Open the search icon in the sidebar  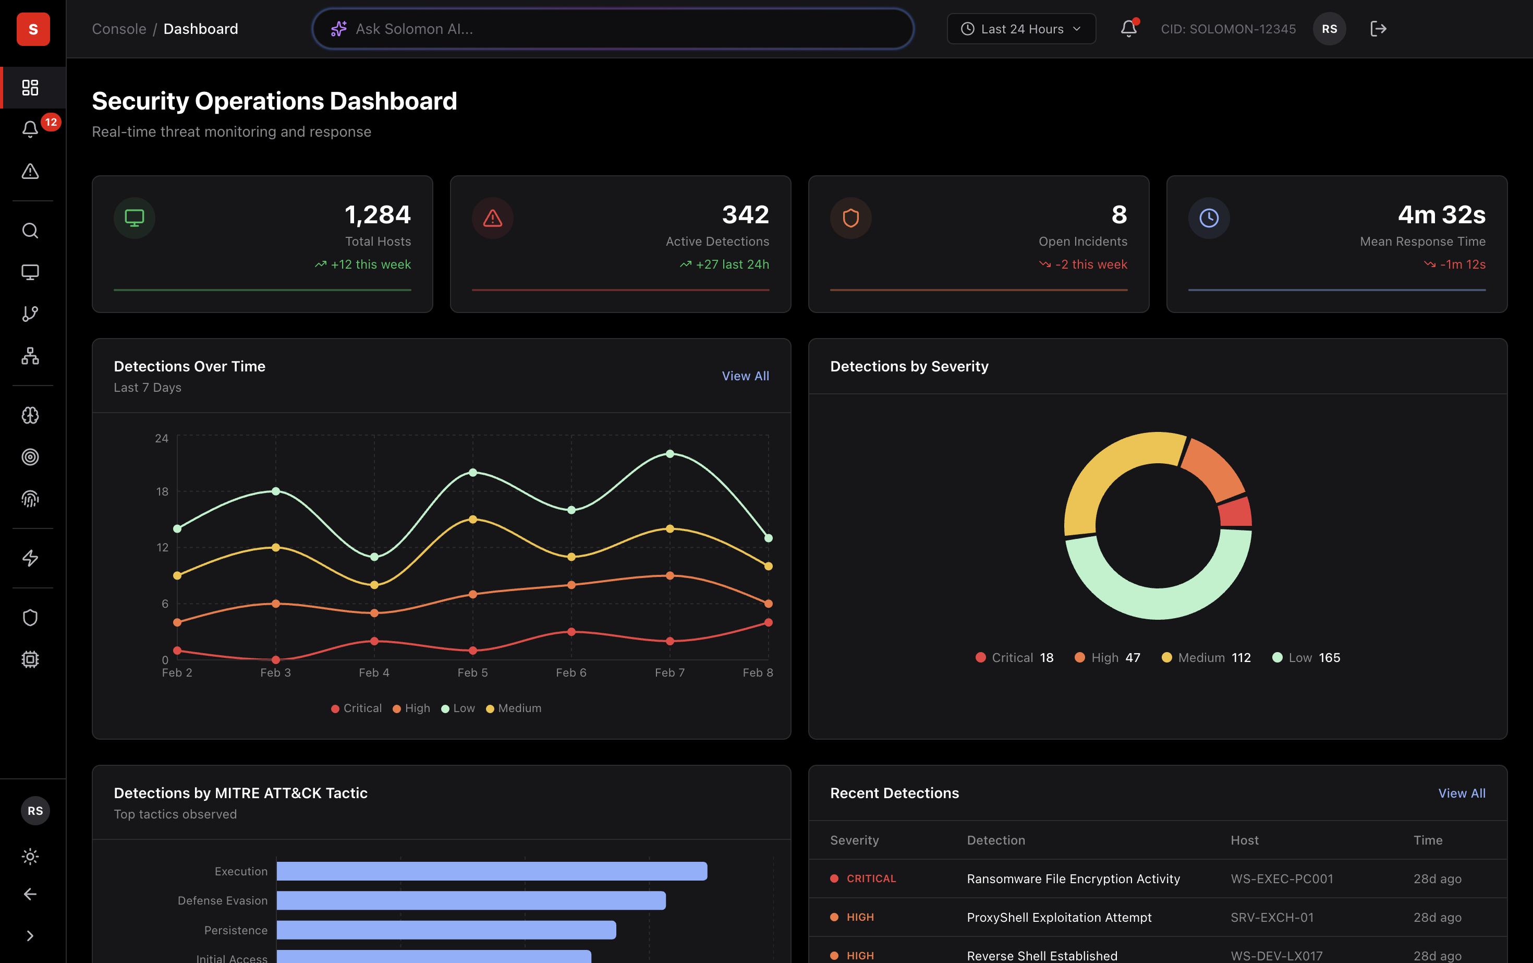[31, 231]
